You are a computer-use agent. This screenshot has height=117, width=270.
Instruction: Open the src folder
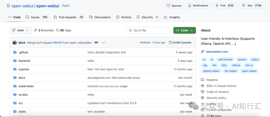(21, 103)
